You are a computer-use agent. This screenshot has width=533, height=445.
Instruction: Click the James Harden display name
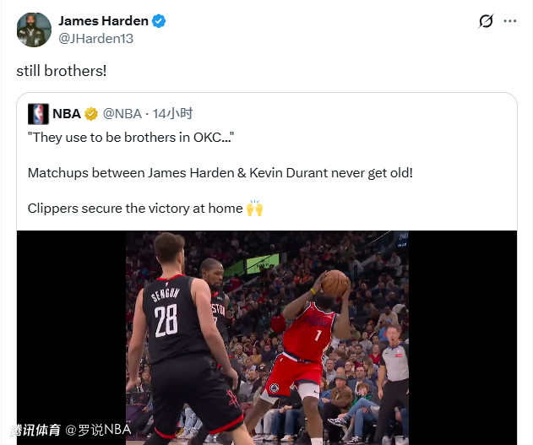(103, 21)
